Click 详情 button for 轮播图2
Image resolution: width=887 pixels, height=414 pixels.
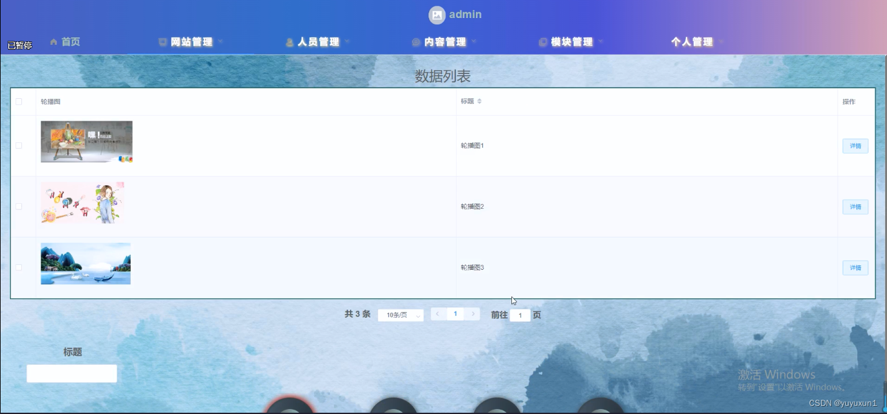855,207
